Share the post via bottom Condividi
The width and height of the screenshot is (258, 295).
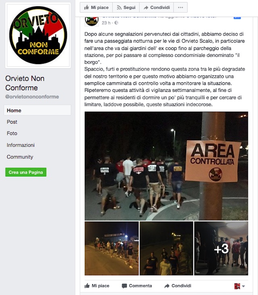point(178,286)
